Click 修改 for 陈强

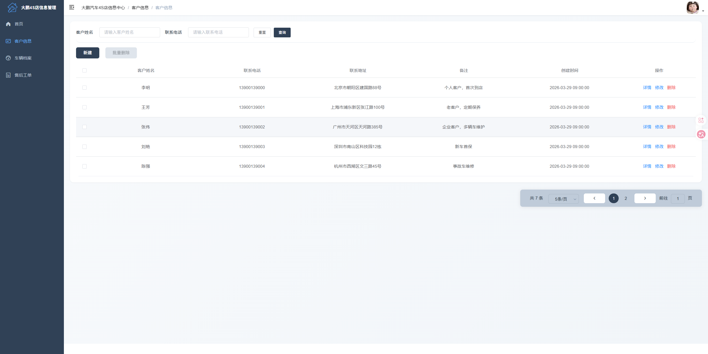tap(659, 166)
